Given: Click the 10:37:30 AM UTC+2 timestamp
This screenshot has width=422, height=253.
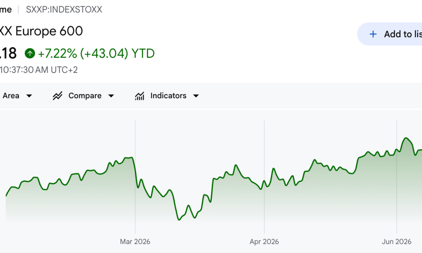Looking at the screenshot, I should pyautogui.click(x=39, y=70).
